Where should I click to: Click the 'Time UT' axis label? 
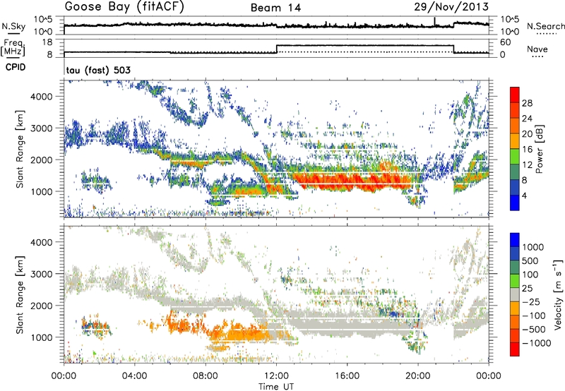[276, 386]
